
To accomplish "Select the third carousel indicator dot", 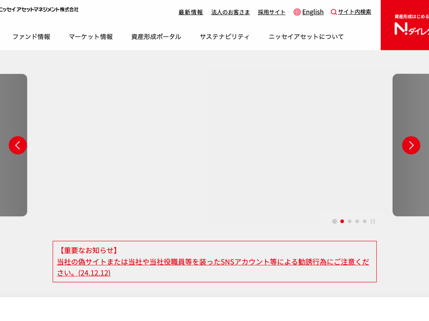I will coord(350,221).
